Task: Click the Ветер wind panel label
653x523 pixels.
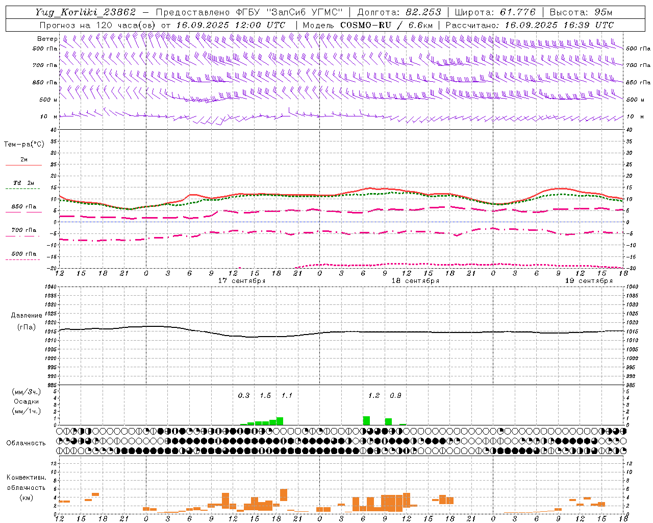Action: click(47, 39)
